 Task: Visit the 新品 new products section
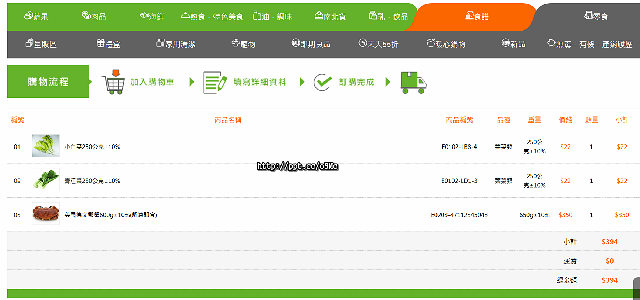tap(513, 44)
